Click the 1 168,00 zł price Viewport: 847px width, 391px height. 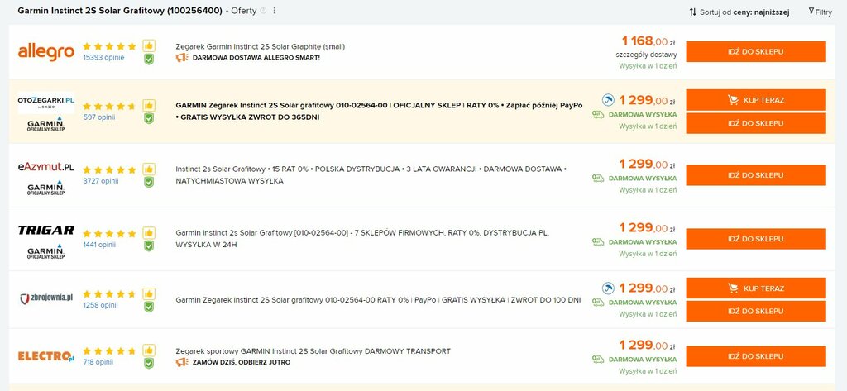coord(648,41)
